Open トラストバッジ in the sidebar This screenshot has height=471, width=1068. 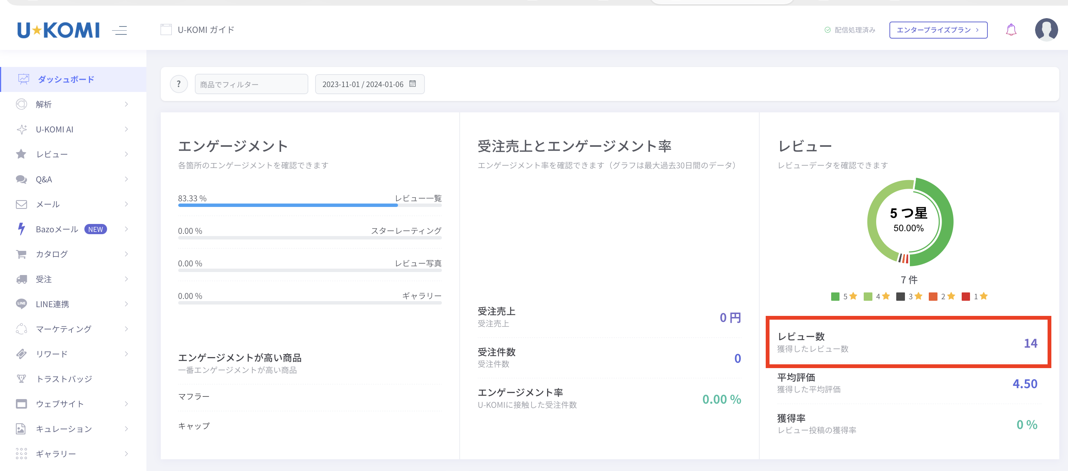click(x=64, y=379)
